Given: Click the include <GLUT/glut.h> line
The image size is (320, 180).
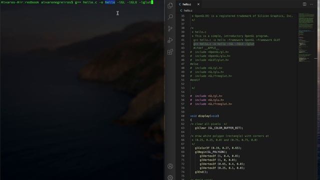Looking at the screenshot, I should (x=209, y=60).
